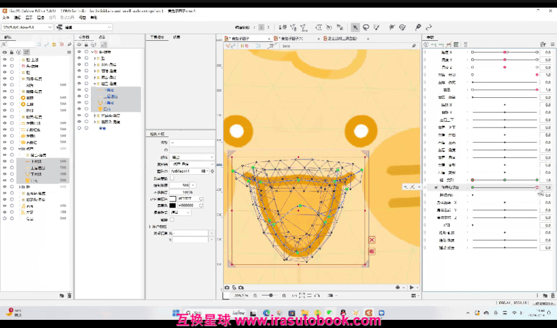
Task: Select the 部件 parts panel tab
Action: pyautogui.click(x=8, y=37)
